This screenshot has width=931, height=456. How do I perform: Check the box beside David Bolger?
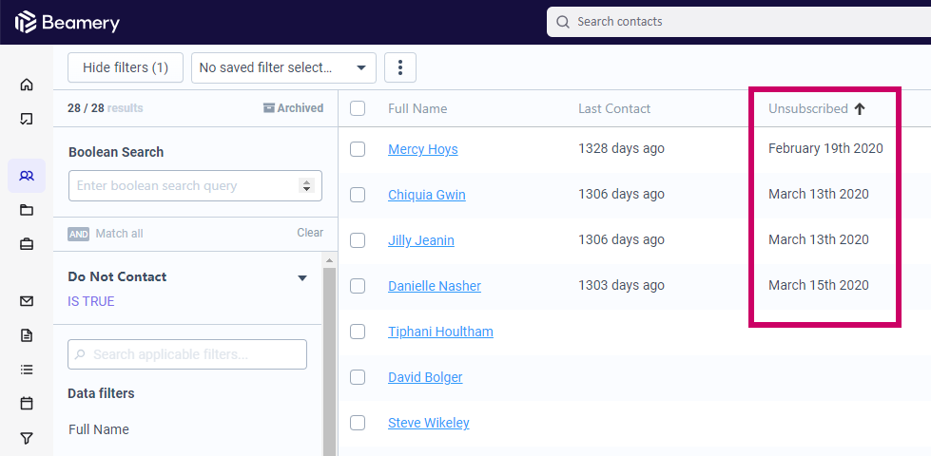(x=358, y=377)
